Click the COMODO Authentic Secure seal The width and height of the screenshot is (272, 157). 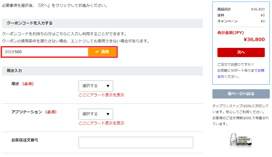[240, 140]
